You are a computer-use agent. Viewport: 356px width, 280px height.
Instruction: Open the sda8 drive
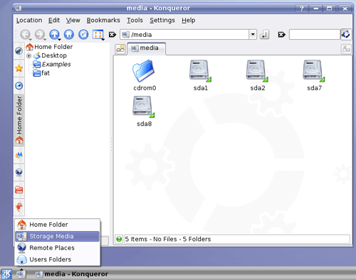(144, 111)
